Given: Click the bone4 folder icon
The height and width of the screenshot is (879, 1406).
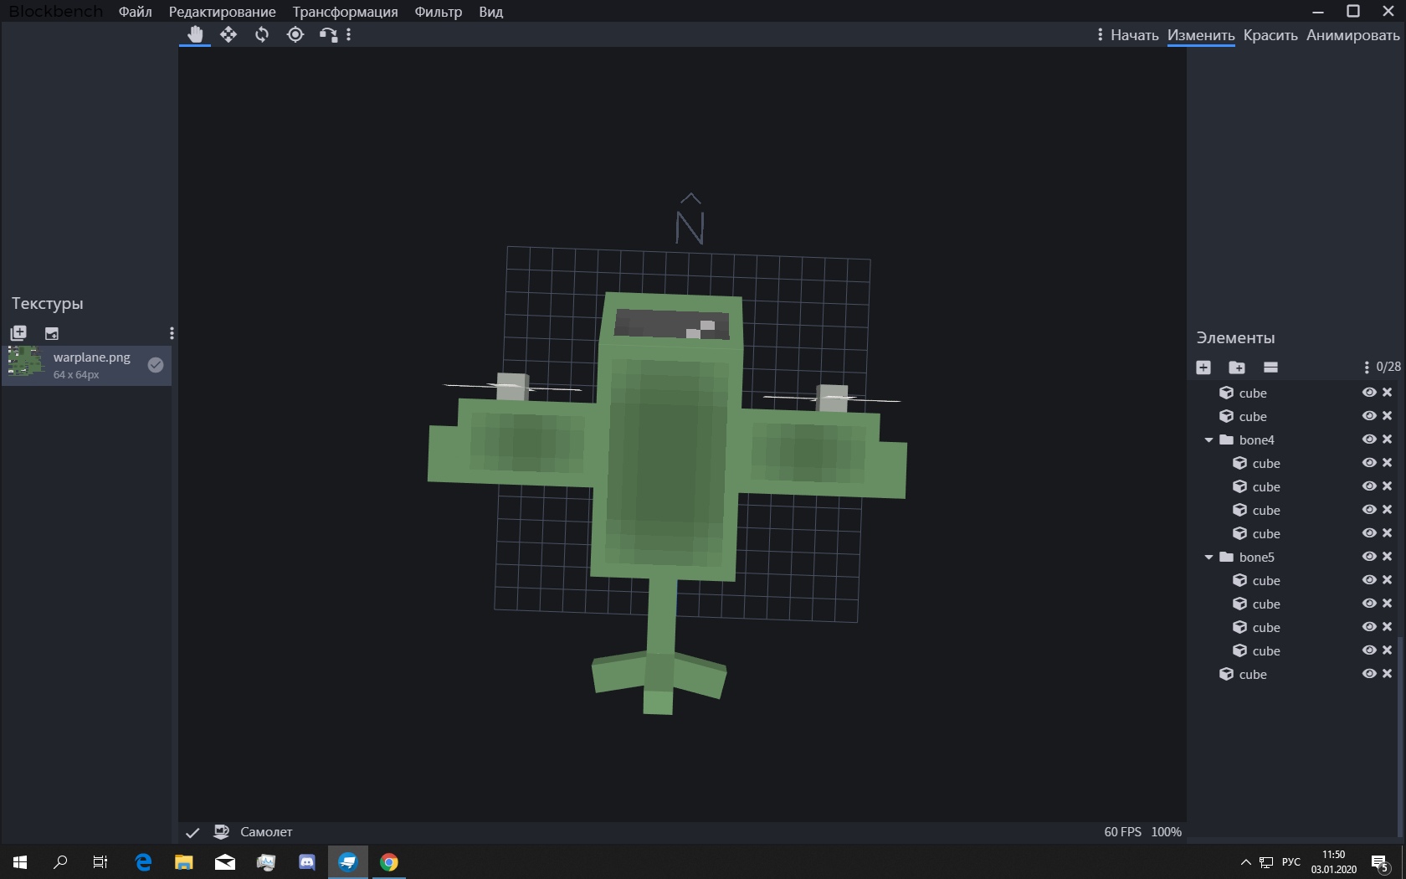Looking at the screenshot, I should click(x=1227, y=439).
